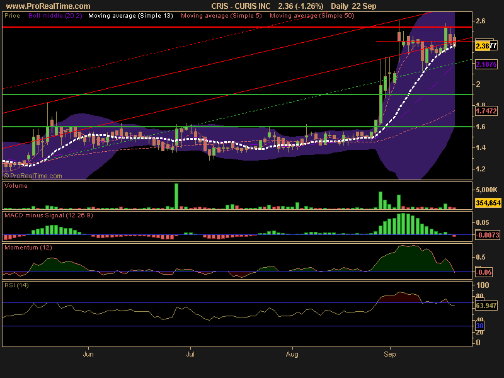The width and height of the screenshot is (504, 378).
Task: Click the Momentum (12) panel label
Action: pos(28,248)
